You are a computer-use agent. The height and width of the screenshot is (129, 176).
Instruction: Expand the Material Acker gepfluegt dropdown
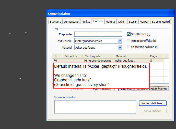click(98, 48)
